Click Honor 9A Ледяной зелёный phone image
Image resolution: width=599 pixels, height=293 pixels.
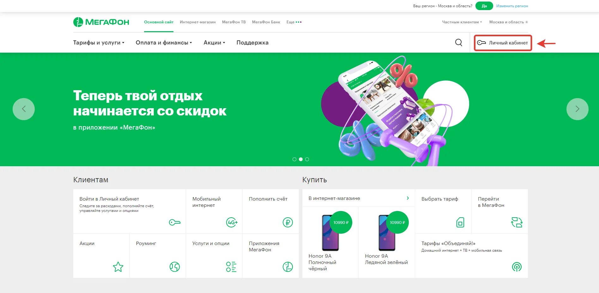point(387,233)
